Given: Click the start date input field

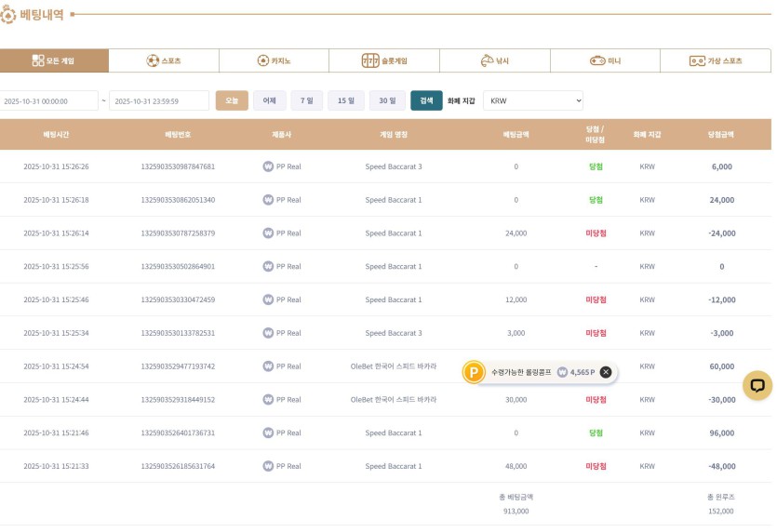Looking at the screenshot, I should click(x=48, y=100).
